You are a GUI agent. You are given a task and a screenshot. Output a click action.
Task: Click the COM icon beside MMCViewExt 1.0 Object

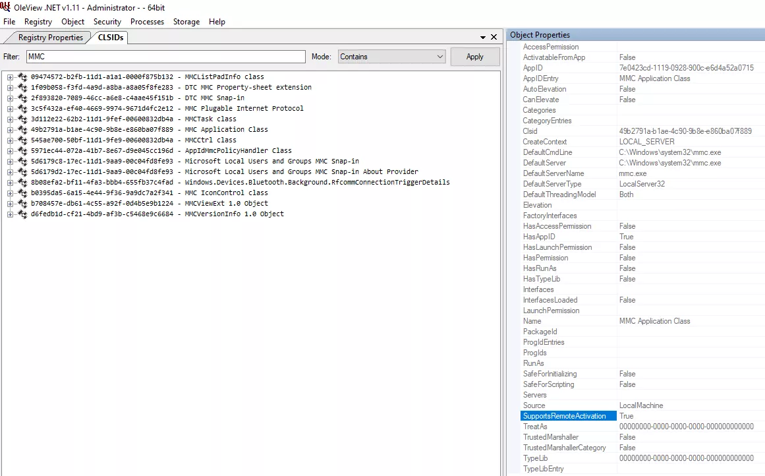(x=22, y=203)
